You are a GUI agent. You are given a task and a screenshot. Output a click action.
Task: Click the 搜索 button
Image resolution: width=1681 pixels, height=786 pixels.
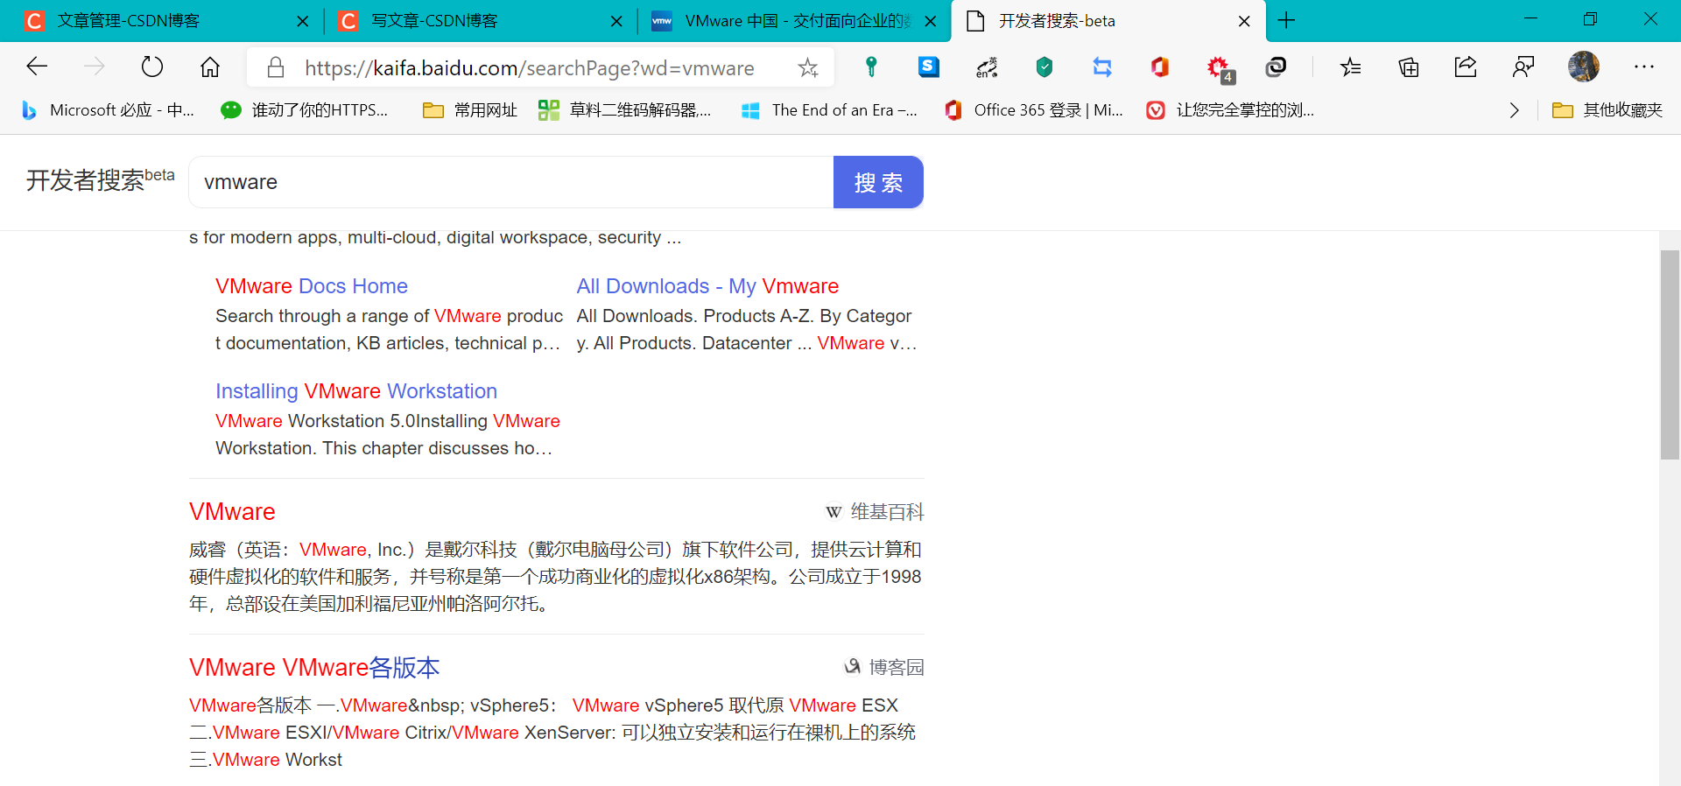pos(878,182)
